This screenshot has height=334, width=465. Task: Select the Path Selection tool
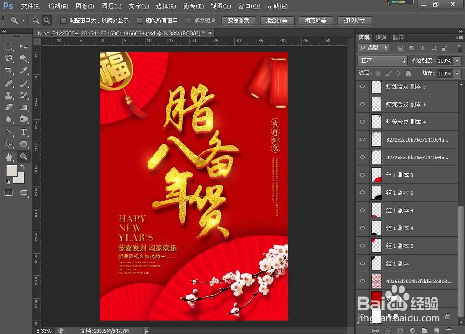point(9,144)
